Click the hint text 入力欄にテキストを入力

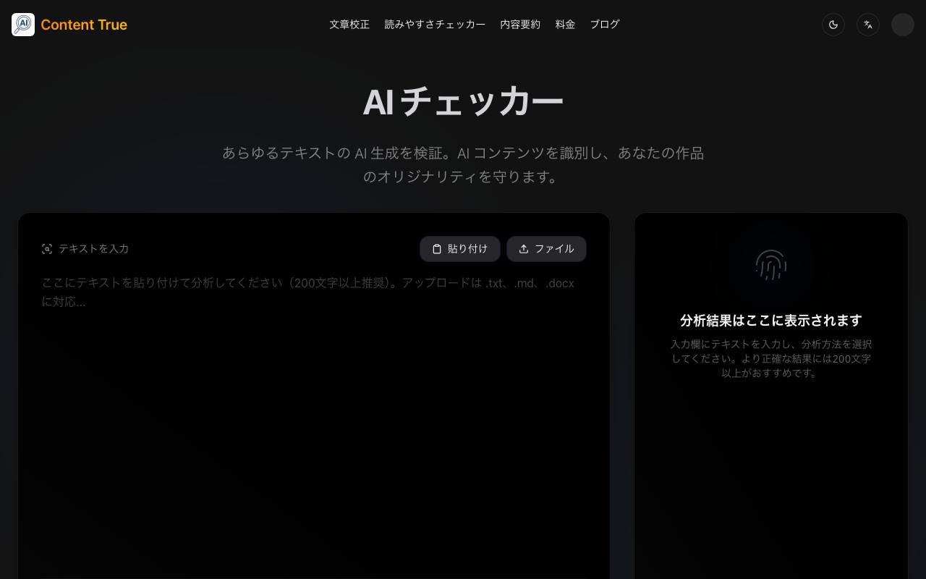tap(771, 359)
